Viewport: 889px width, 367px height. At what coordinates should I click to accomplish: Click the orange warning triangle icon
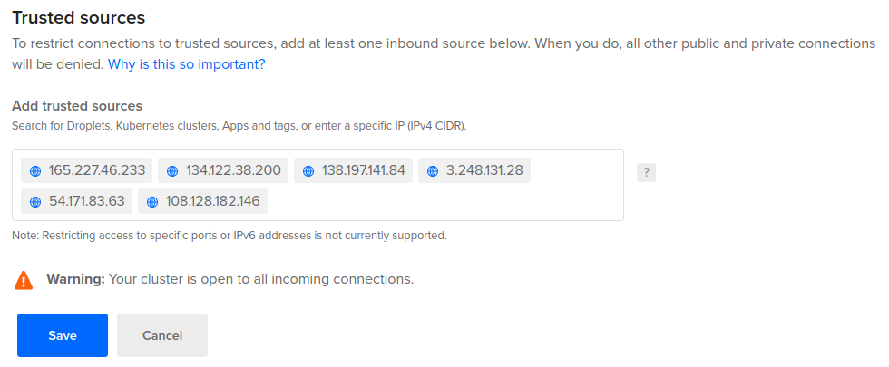(24, 280)
